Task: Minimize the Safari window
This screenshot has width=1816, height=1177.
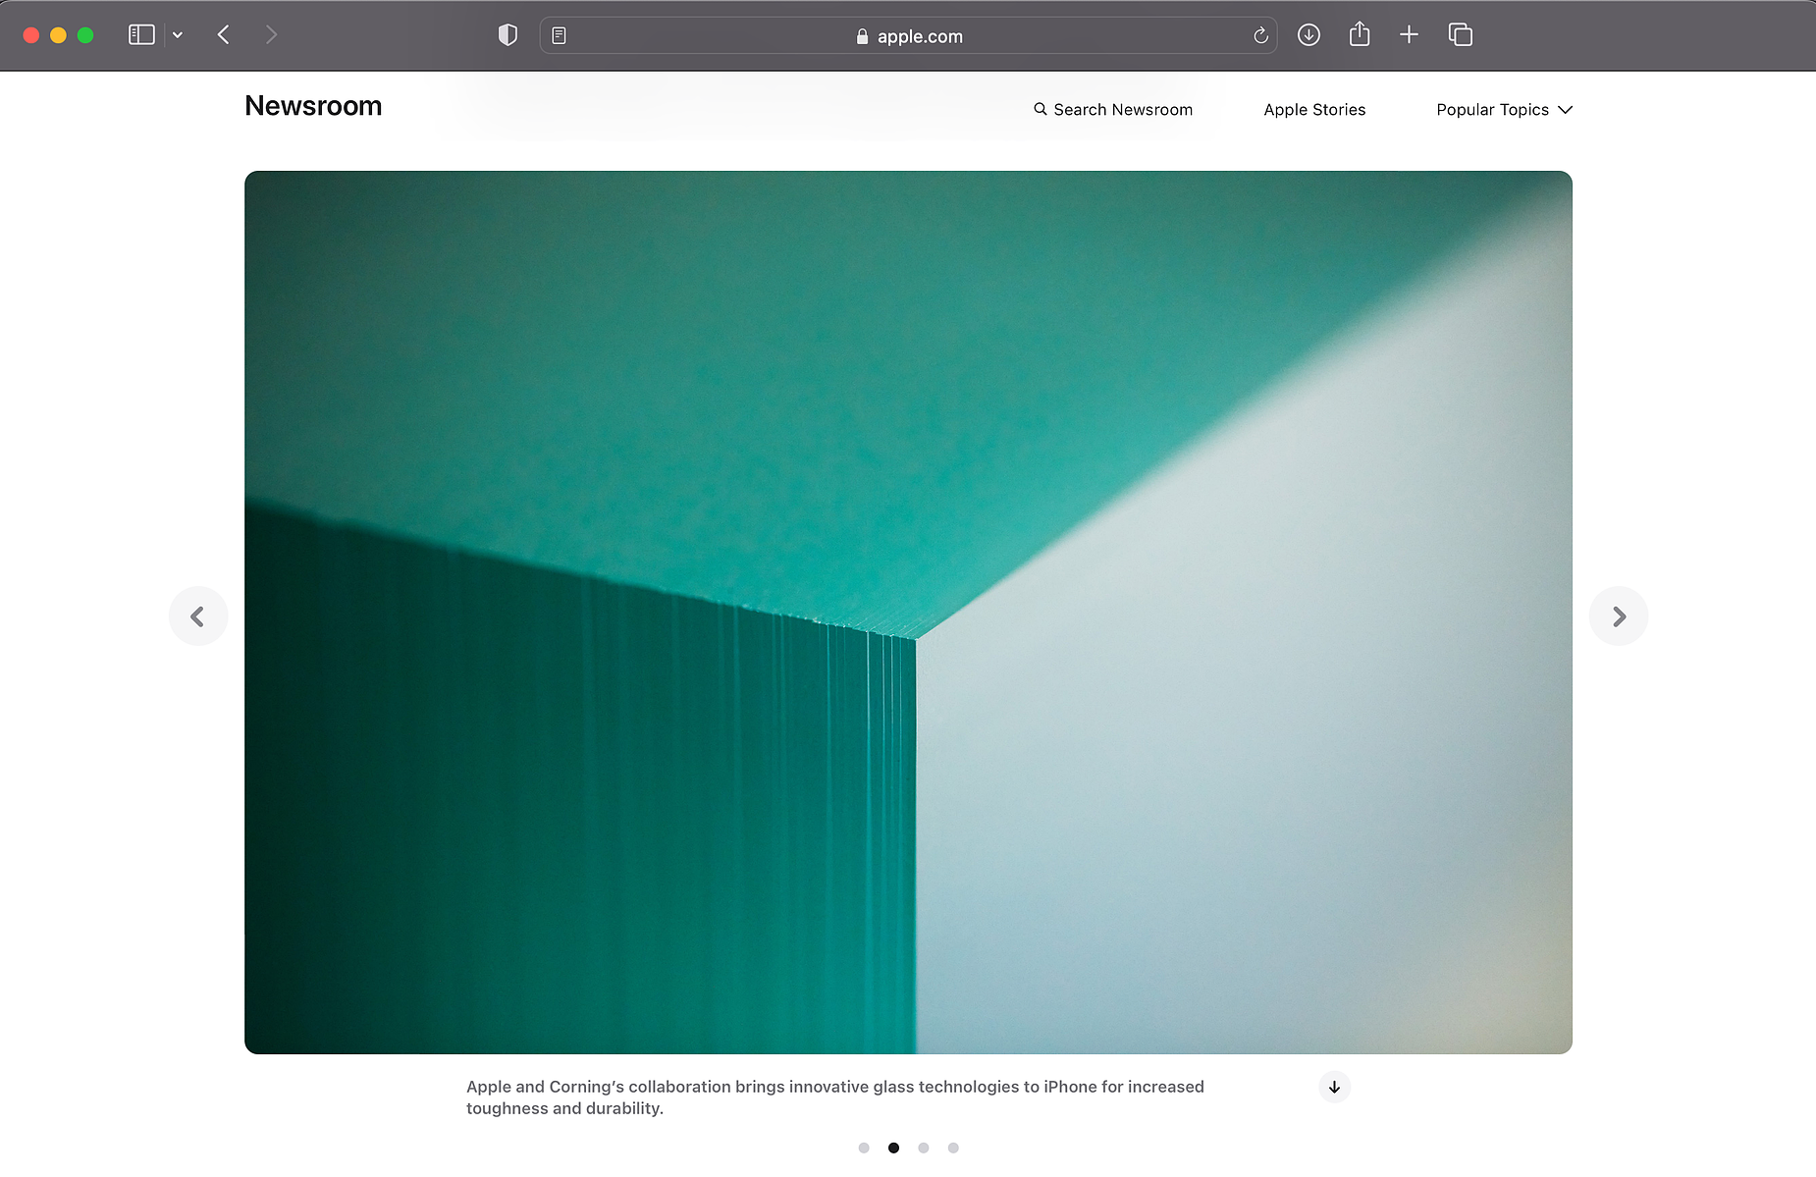Action: click(x=58, y=35)
